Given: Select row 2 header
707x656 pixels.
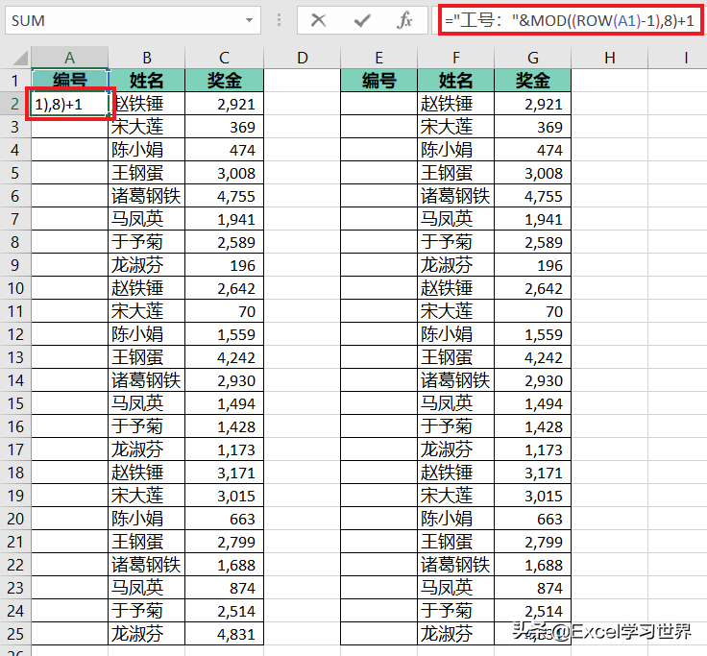Looking at the screenshot, I should click(x=14, y=104).
